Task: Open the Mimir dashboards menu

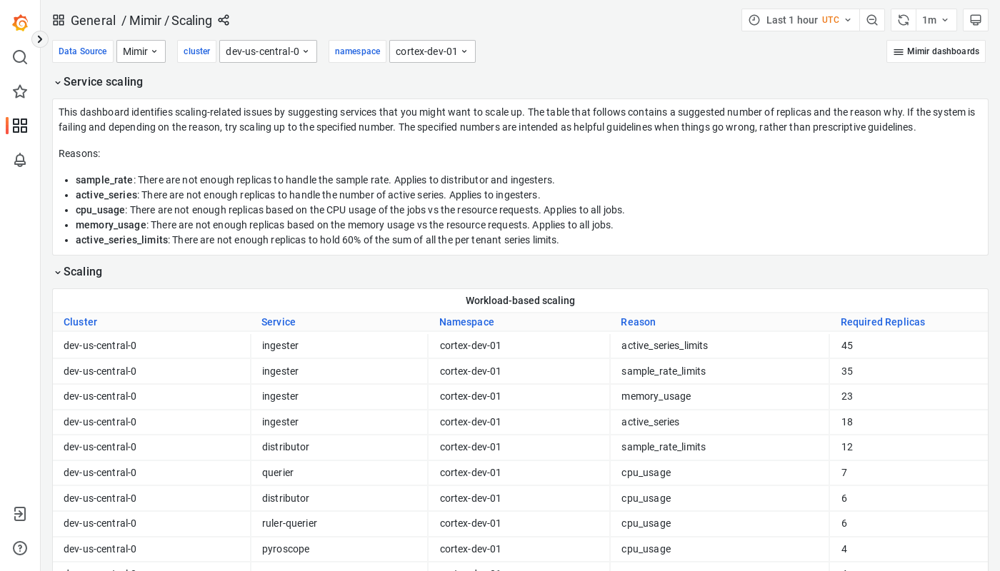Action: tap(936, 51)
